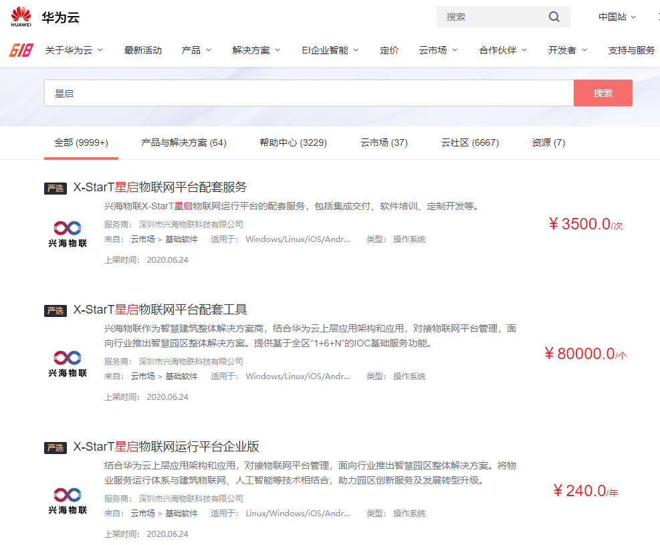Click price ¥80000.0/个

point(586,354)
